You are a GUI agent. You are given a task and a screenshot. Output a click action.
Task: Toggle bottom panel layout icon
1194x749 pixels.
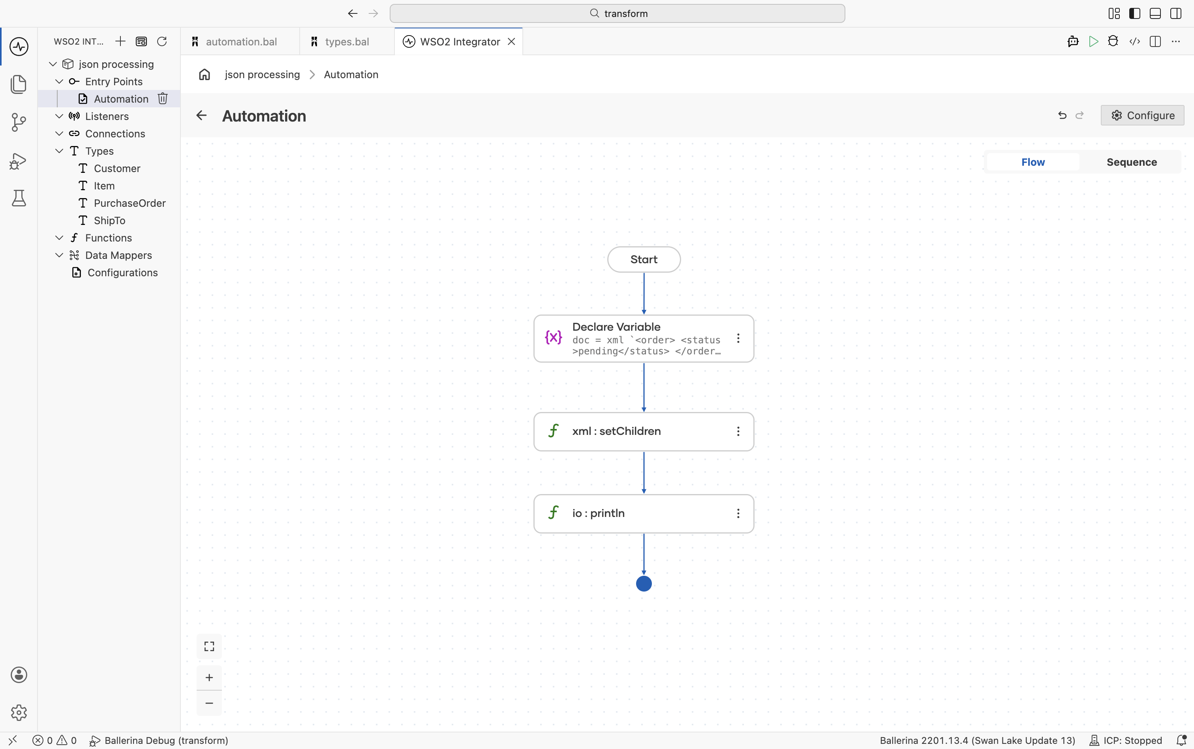click(1155, 13)
